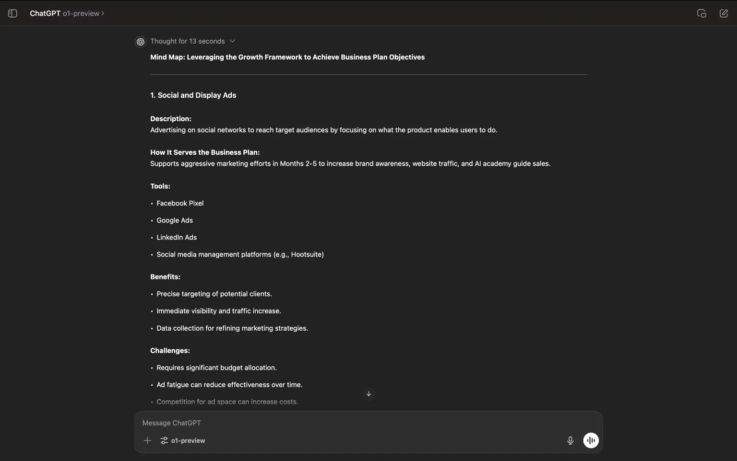Expand the chevron beside Thought for 13 seconds
Screen dimensions: 737x461
coord(232,41)
